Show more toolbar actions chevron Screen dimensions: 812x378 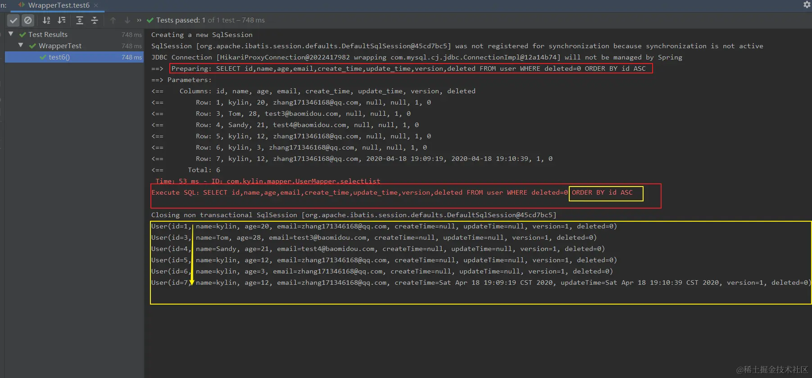(139, 20)
